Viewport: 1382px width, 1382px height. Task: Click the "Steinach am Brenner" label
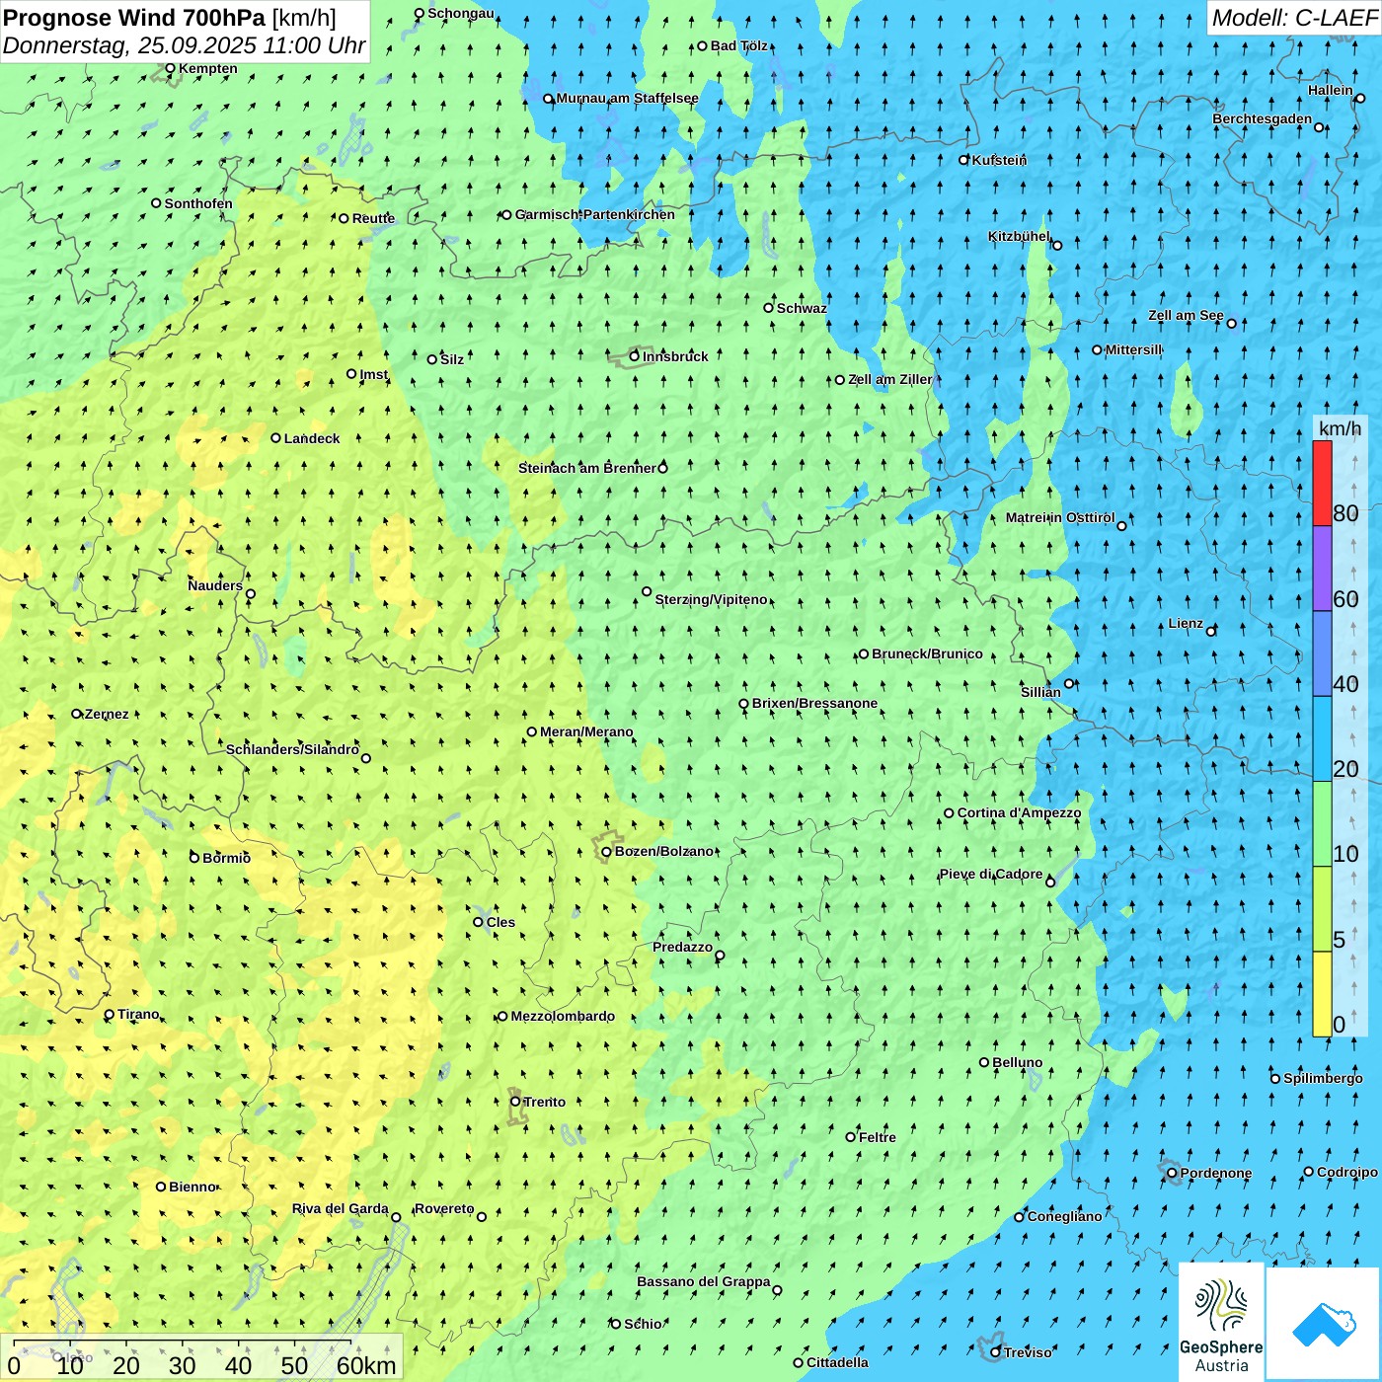pyautogui.click(x=587, y=468)
